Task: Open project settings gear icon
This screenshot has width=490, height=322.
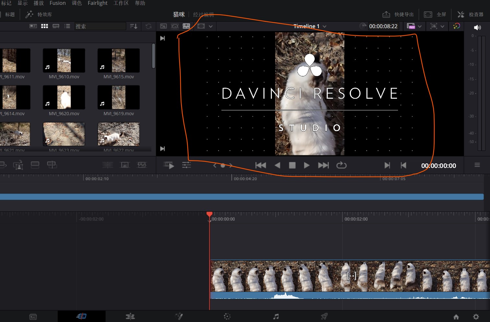Action: click(476, 317)
